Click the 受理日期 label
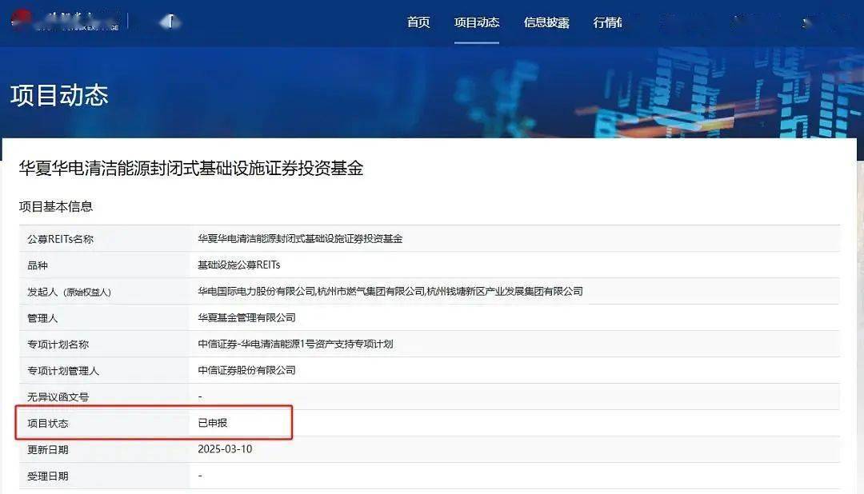The width and height of the screenshot is (864, 494). click(48, 476)
